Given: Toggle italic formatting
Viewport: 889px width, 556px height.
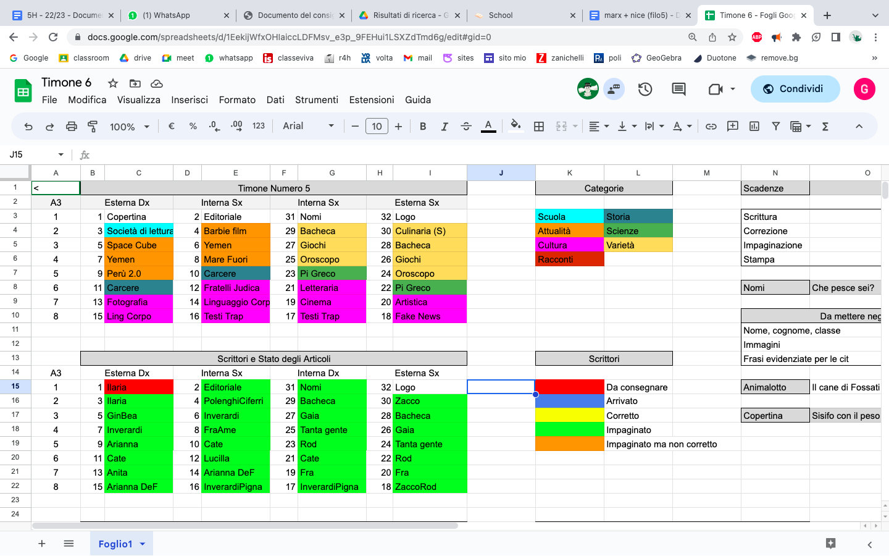Looking at the screenshot, I should point(444,126).
